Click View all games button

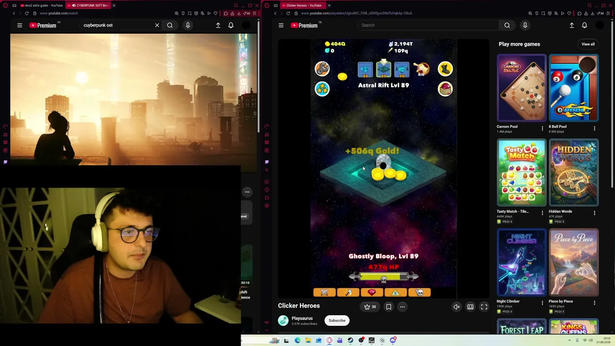(x=588, y=44)
